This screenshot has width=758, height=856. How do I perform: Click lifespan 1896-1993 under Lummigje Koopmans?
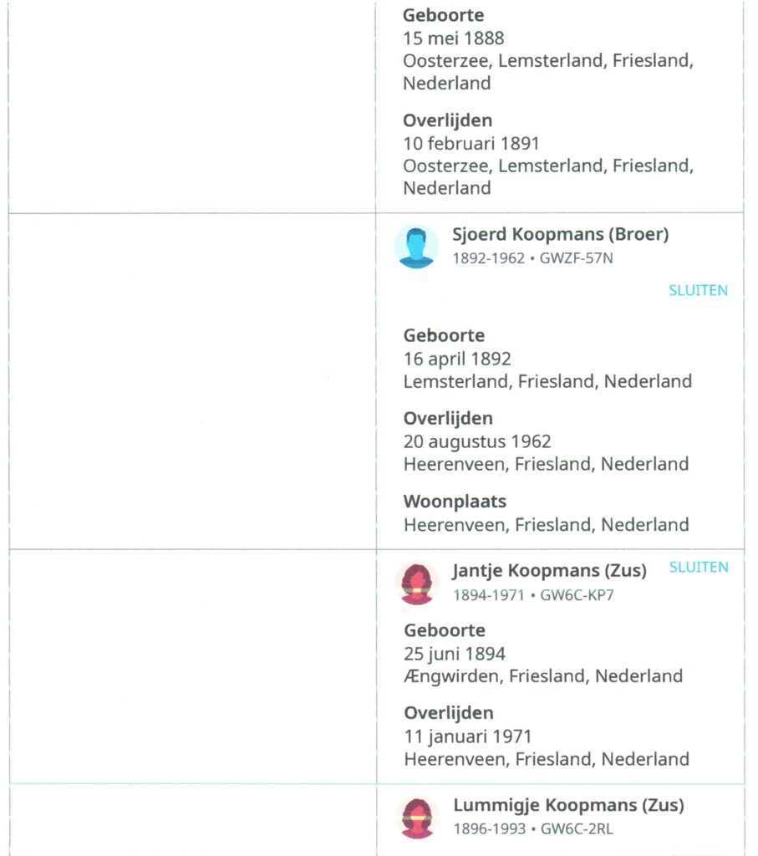tap(490, 828)
